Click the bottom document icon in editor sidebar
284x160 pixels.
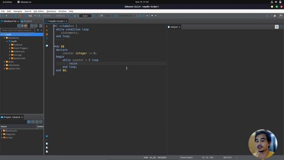click(x=47, y=152)
